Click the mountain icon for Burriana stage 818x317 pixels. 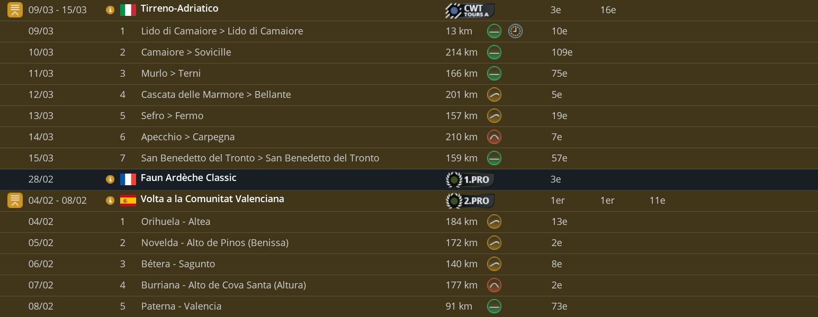click(x=494, y=285)
